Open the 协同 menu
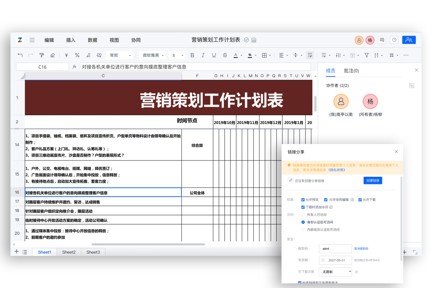Viewport: 432px width, 288px height. point(136,40)
